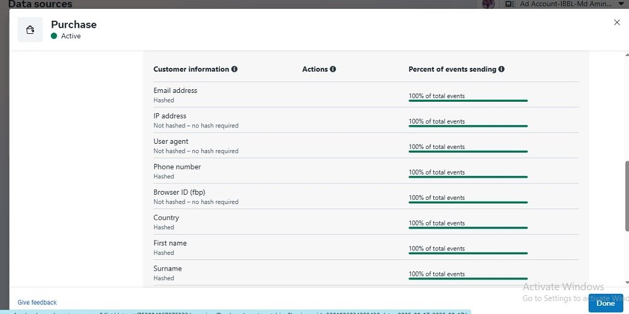Image resolution: width=629 pixels, height=314 pixels.
Task: Close the Purchase details dialog
Action: tap(616, 23)
